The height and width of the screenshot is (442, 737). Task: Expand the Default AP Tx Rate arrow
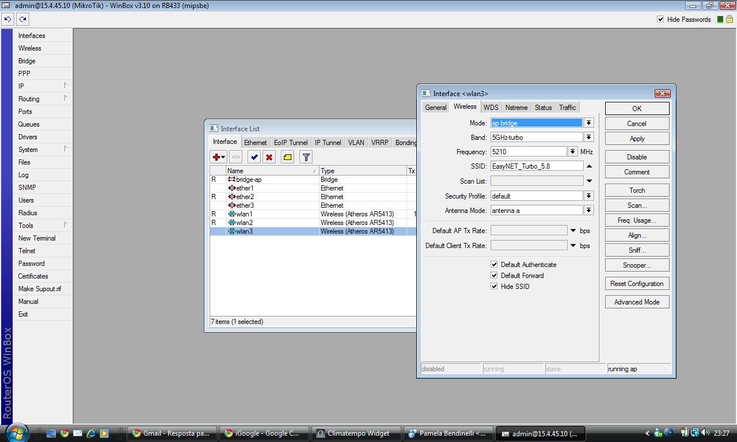point(573,230)
